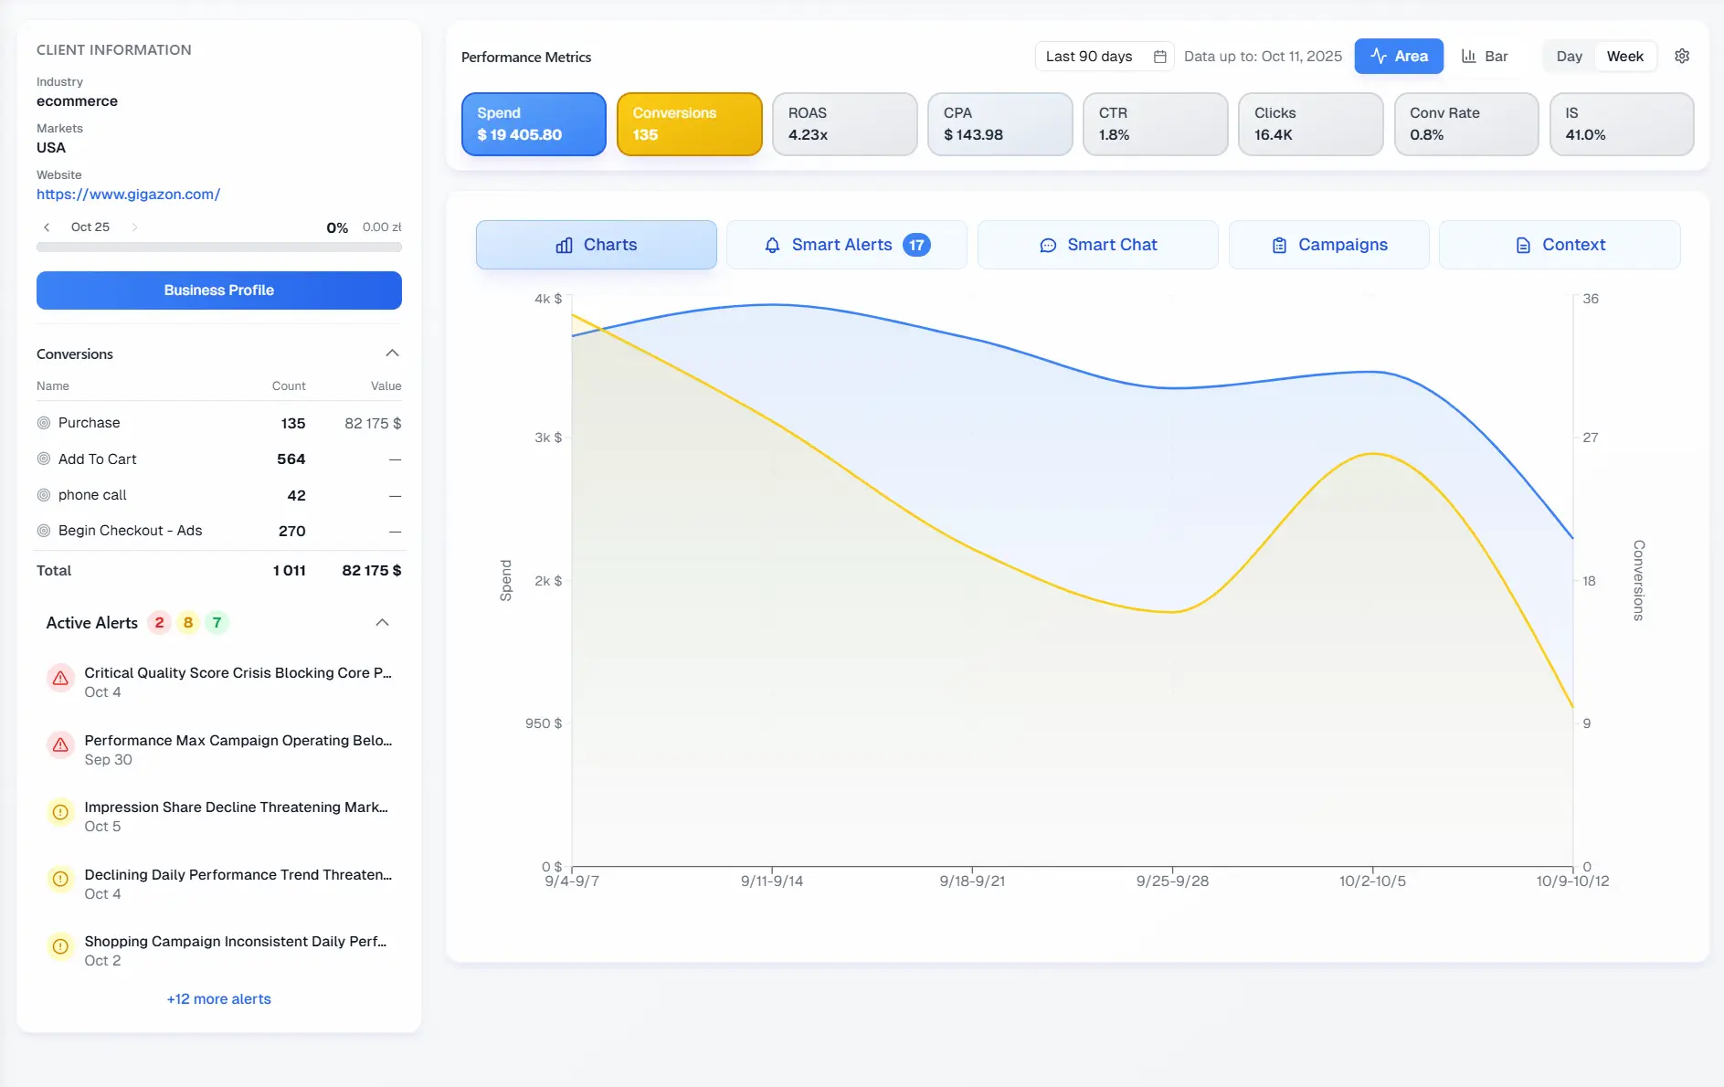Open the gigazon.com website link
The width and height of the screenshot is (1724, 1087).
[128, 194]
